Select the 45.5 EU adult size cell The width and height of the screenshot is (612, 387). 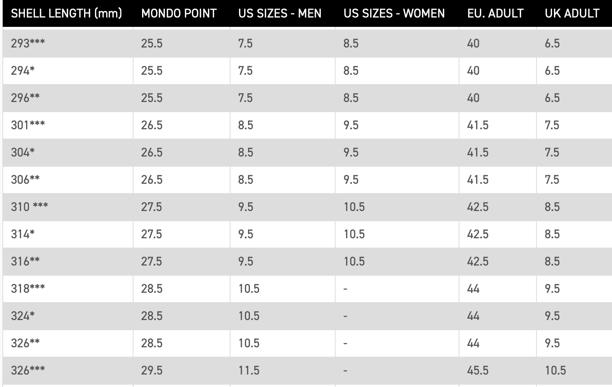[478, 370]
